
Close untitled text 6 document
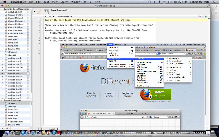[x=28, y=61]
